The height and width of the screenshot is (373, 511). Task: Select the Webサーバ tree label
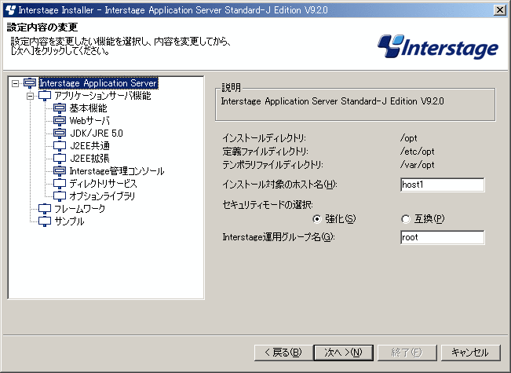[x=89, y=121]
